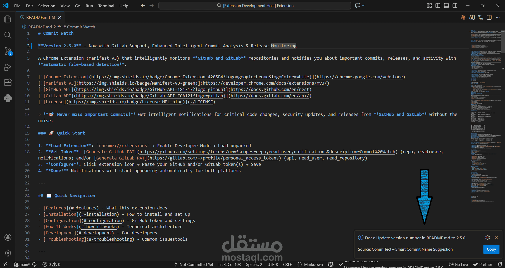505x268 pixels.
Task: Open the notifications bell in the status bar
Action: (500, 264)
